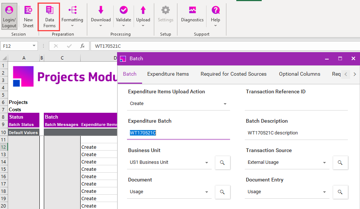Click the Validate ribbon icon
360x209 pixels.
tap(124, 10)
